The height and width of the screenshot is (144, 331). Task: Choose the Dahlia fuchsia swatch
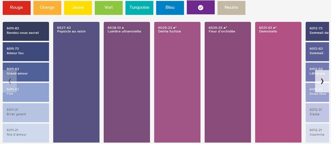tap(177, 82)
